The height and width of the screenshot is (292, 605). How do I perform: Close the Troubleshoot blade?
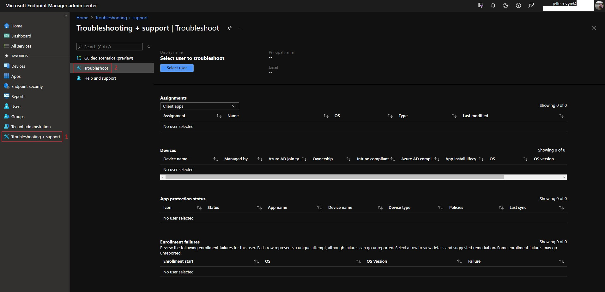(594, 28)
